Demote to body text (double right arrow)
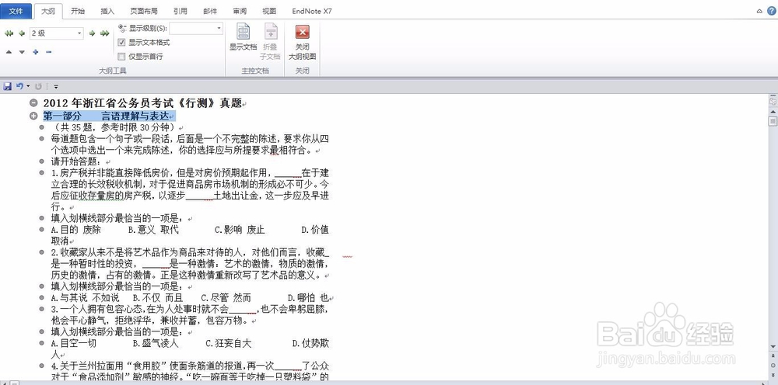Screen dimensions: 778x385 (104, 33)
